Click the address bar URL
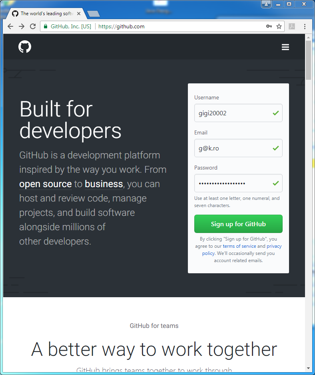 [121, 26]
